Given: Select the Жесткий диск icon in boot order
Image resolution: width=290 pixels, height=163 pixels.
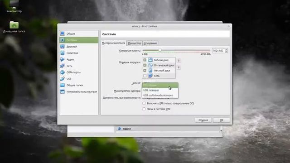Looking at the screenshot, I should (x=150, y=71).
